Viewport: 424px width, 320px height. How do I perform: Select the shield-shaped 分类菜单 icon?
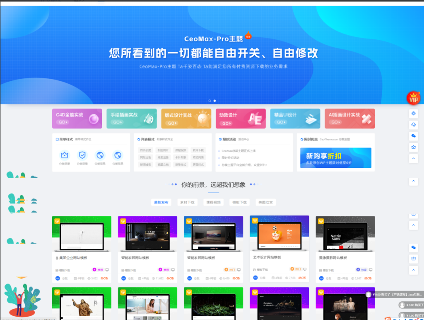pos(82,155)
